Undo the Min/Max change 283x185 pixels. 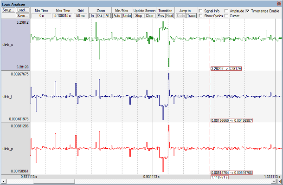[x=127, y=16]
